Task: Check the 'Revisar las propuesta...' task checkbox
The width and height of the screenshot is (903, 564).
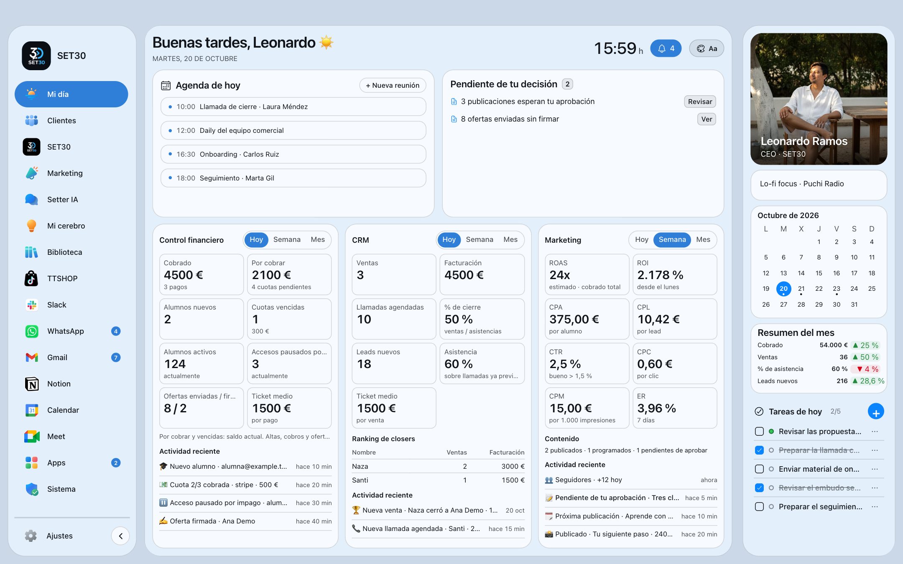Action: coord(760,431)
